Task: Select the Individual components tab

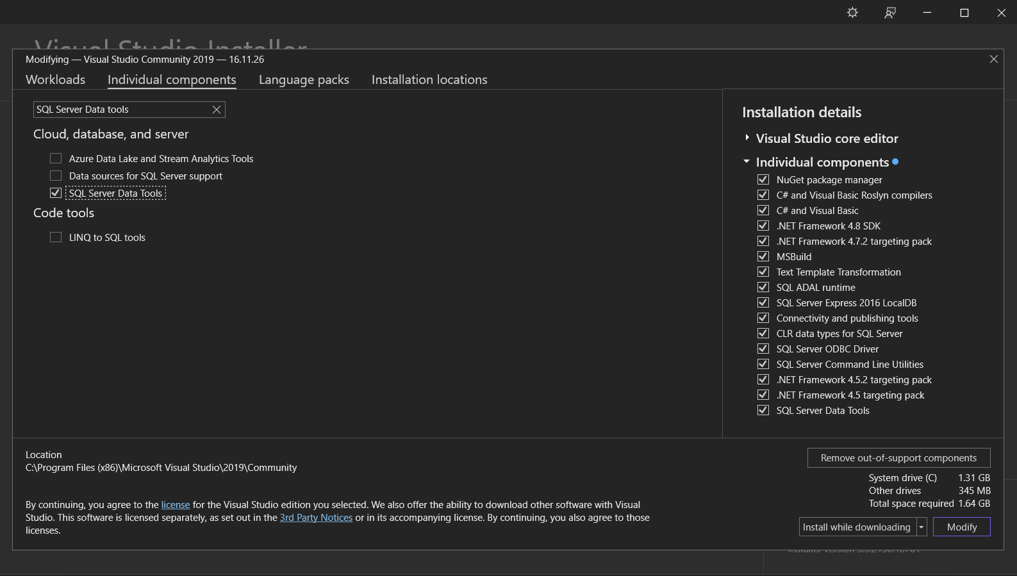Action: (x=172, y=79)
